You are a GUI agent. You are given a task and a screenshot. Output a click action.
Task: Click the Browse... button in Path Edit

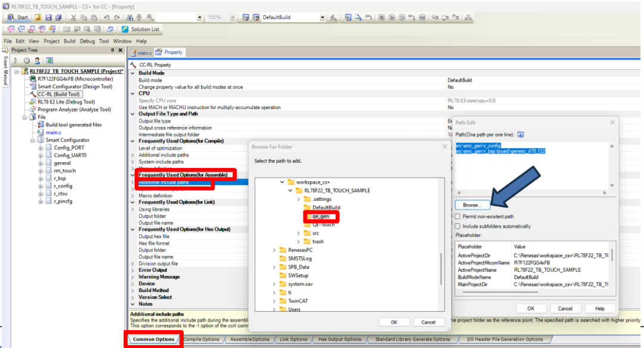472,205
